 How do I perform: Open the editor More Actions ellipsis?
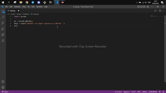(x=163, y=11)
